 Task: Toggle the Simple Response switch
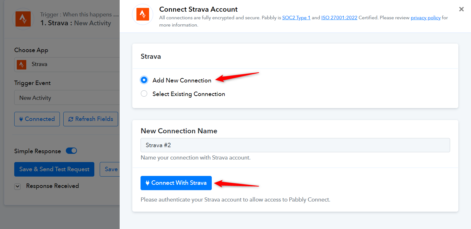tap(72, 151)
